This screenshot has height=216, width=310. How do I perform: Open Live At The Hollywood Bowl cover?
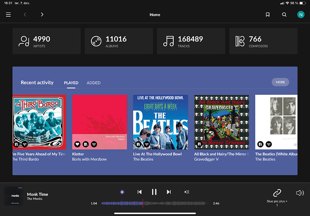[161, 122]
